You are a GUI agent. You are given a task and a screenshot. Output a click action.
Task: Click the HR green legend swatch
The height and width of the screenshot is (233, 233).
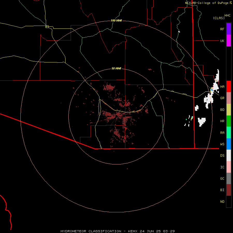point(229,121)
